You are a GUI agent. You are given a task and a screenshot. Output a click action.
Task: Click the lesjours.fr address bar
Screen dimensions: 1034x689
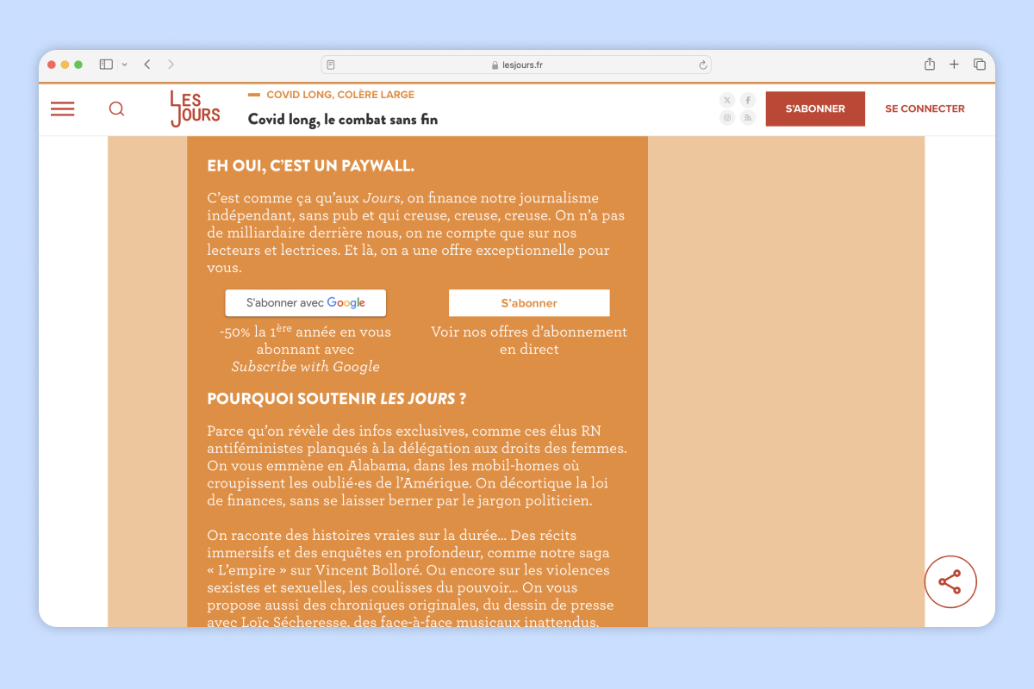[516, 65]
